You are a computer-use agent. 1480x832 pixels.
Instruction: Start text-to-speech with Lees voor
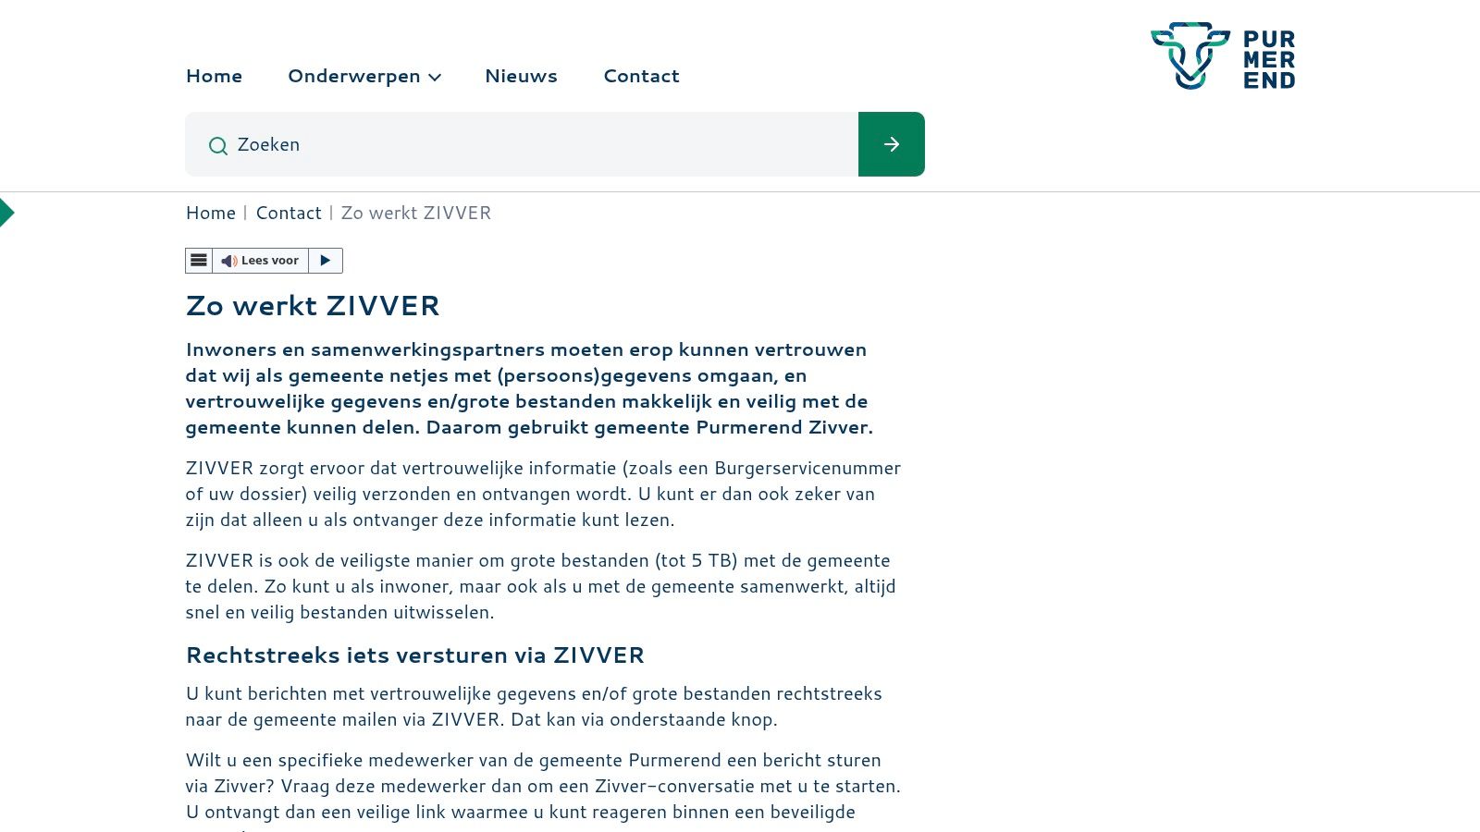tap(270, 260)
